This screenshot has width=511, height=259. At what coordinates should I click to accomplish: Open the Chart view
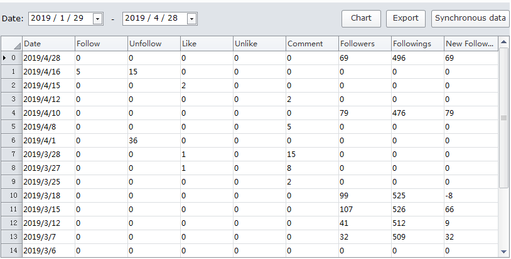point(361,19)
